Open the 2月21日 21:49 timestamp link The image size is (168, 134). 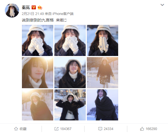coord(33,14)
